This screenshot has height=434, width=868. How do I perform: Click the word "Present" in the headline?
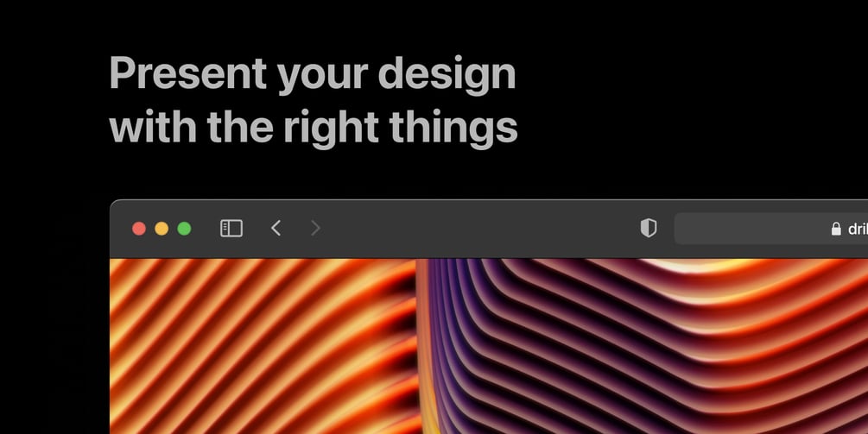[188, 72]
